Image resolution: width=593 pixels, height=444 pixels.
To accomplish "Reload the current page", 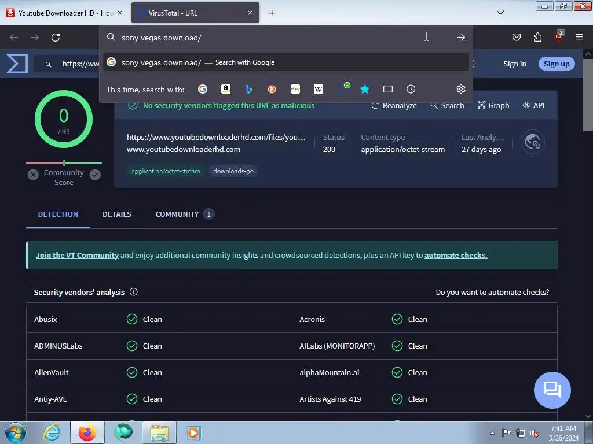I will click(x=56, y=38).
